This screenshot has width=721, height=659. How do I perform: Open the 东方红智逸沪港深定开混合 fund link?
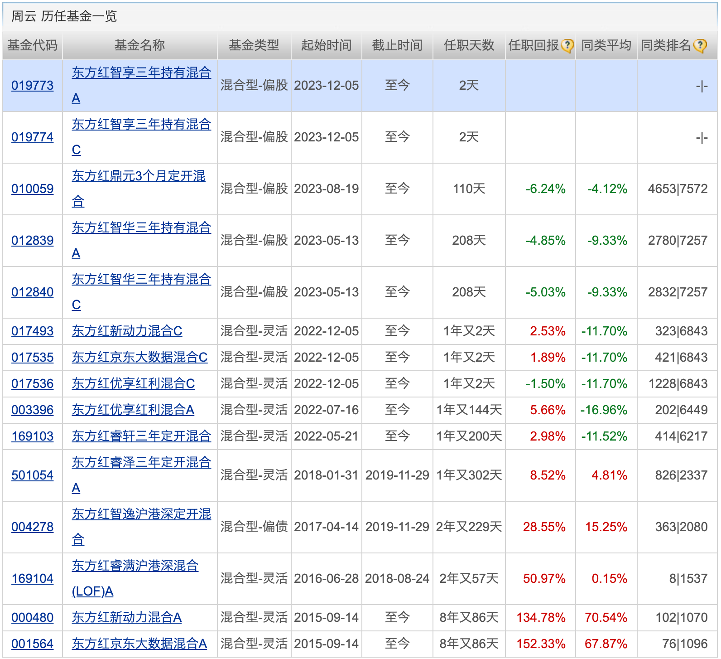pyautogui.click(x=141, y=527)
